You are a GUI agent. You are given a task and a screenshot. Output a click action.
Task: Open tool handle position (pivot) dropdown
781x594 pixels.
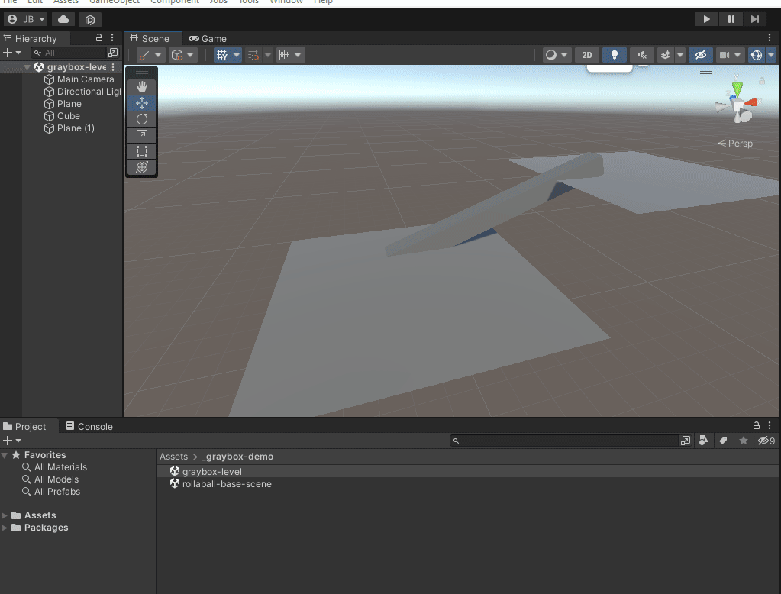tap(150, 55)
